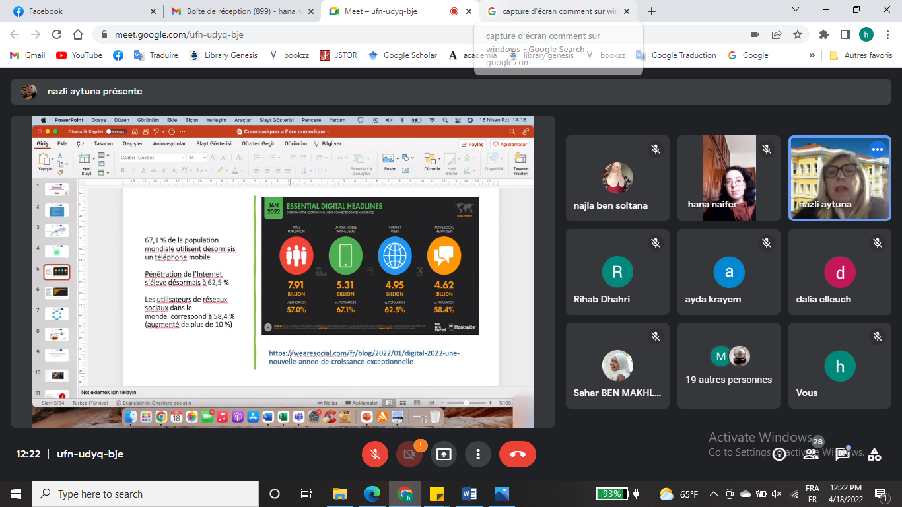The image size is (902, 507).
Task: Open File Explorer from Windows taskbar
Action: click(x=339, y=494)
